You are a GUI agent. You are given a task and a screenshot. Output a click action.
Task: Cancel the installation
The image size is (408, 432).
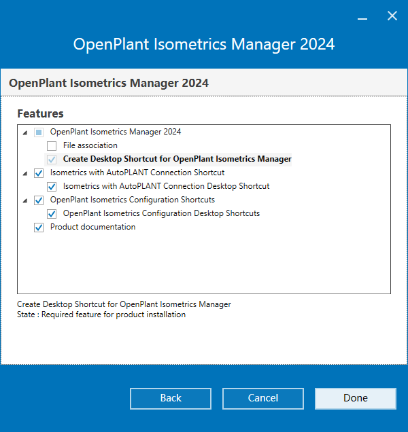(x=263, y=399)
